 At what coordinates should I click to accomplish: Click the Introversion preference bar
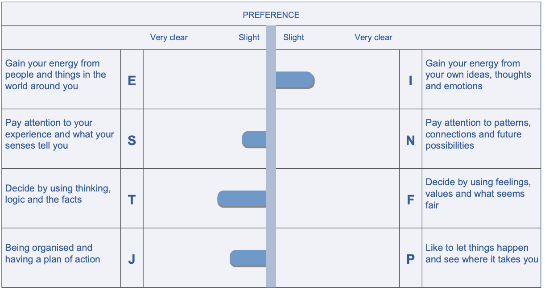[295, 80]
